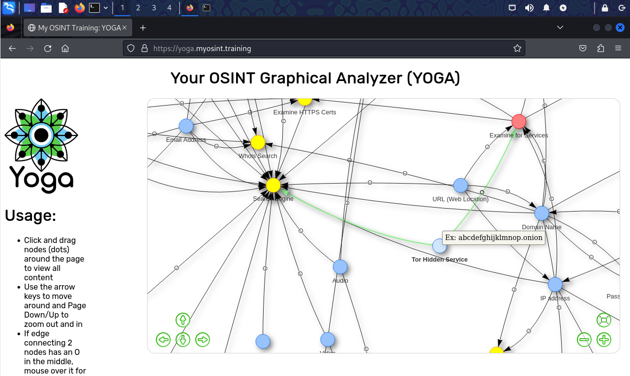The height and width of the screenshot is (376, 630).
Task: Click the Email Address node
Action: pos(186,126)
